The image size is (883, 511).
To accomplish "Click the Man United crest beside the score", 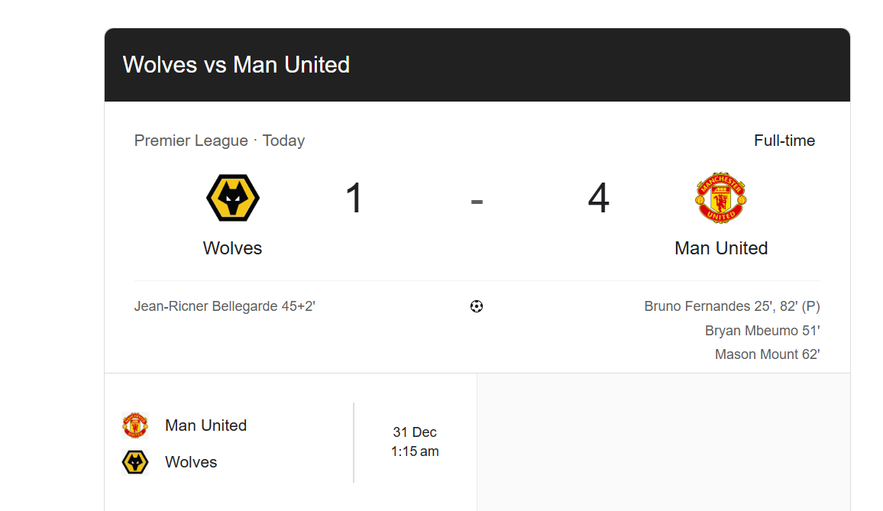I will pos(721,198).
